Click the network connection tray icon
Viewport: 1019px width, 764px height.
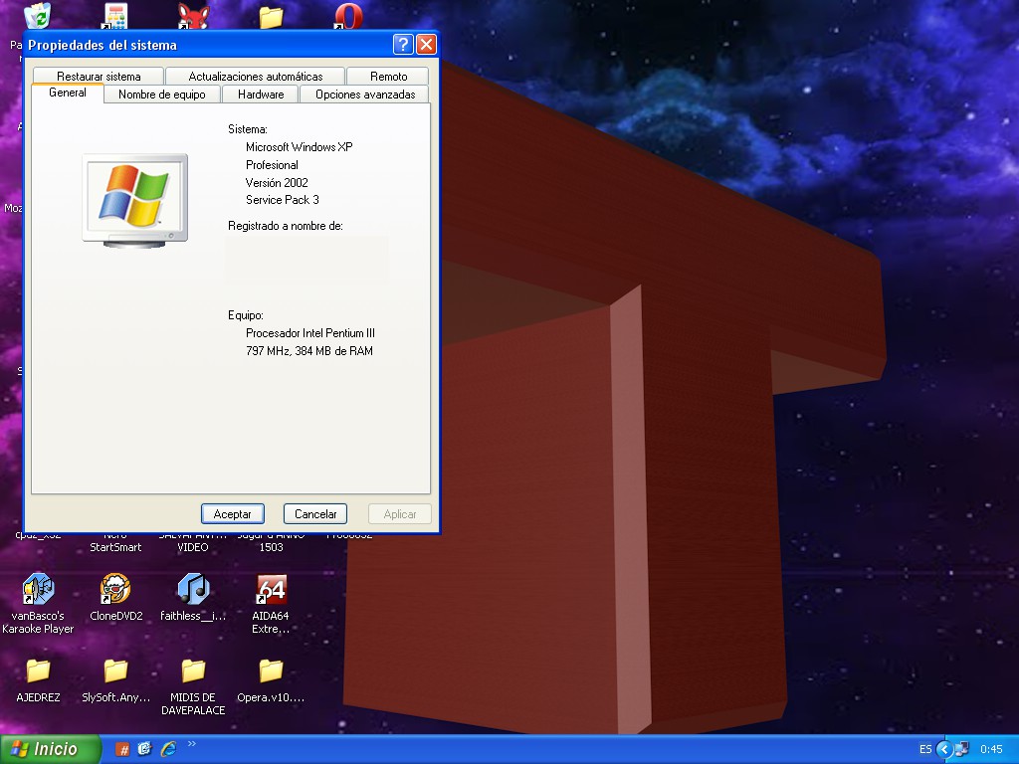[x=960, y=749]
